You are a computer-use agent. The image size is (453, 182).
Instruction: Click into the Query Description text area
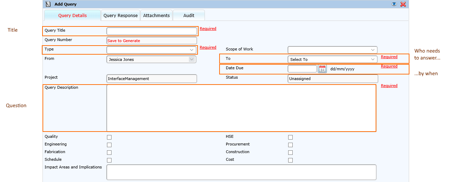point(241,108)
